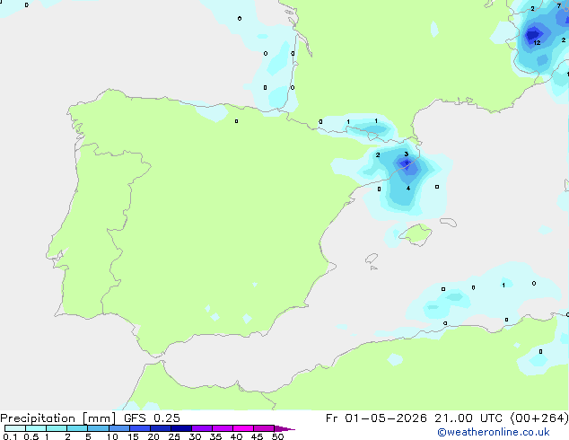
Task: Click the 'Fr 01-05-2026' date text
Action: click(376, 418)
